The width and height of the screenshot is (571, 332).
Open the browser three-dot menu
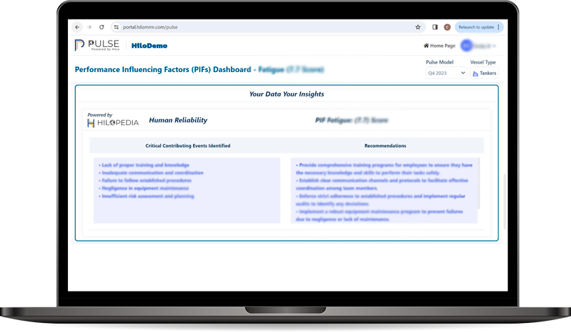coord(498,27)
